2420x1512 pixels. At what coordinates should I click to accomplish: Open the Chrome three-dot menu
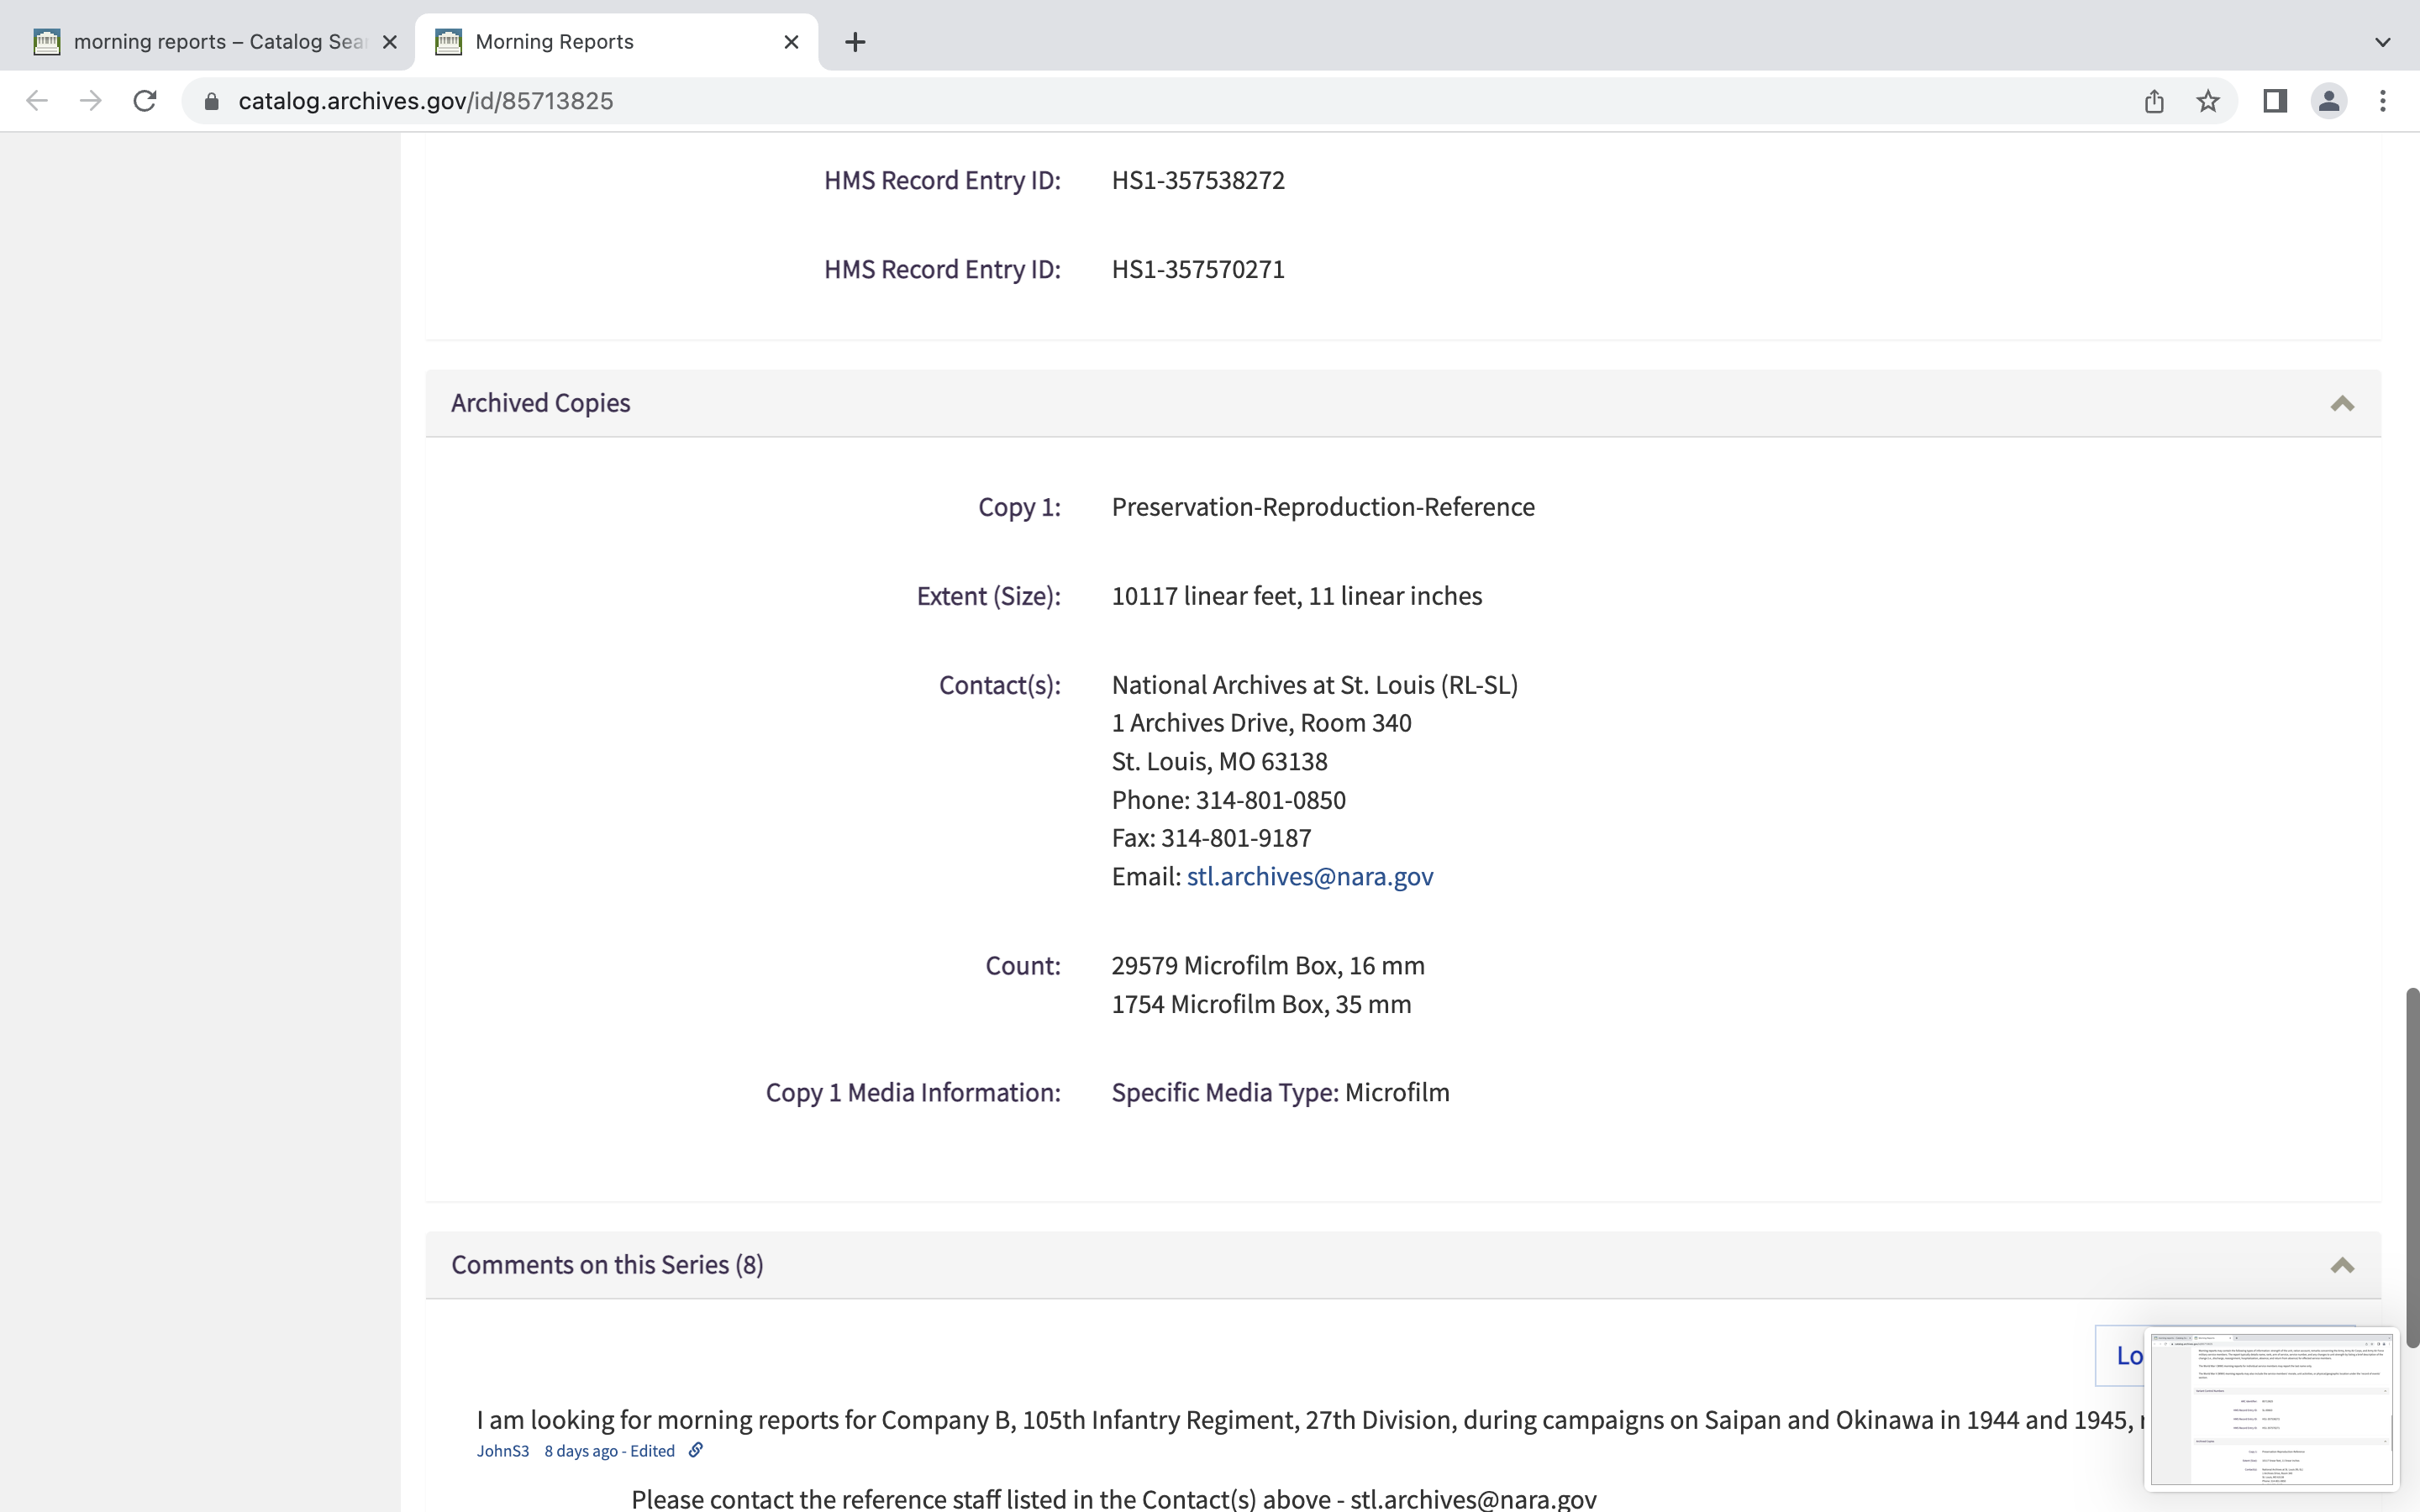2383,101
